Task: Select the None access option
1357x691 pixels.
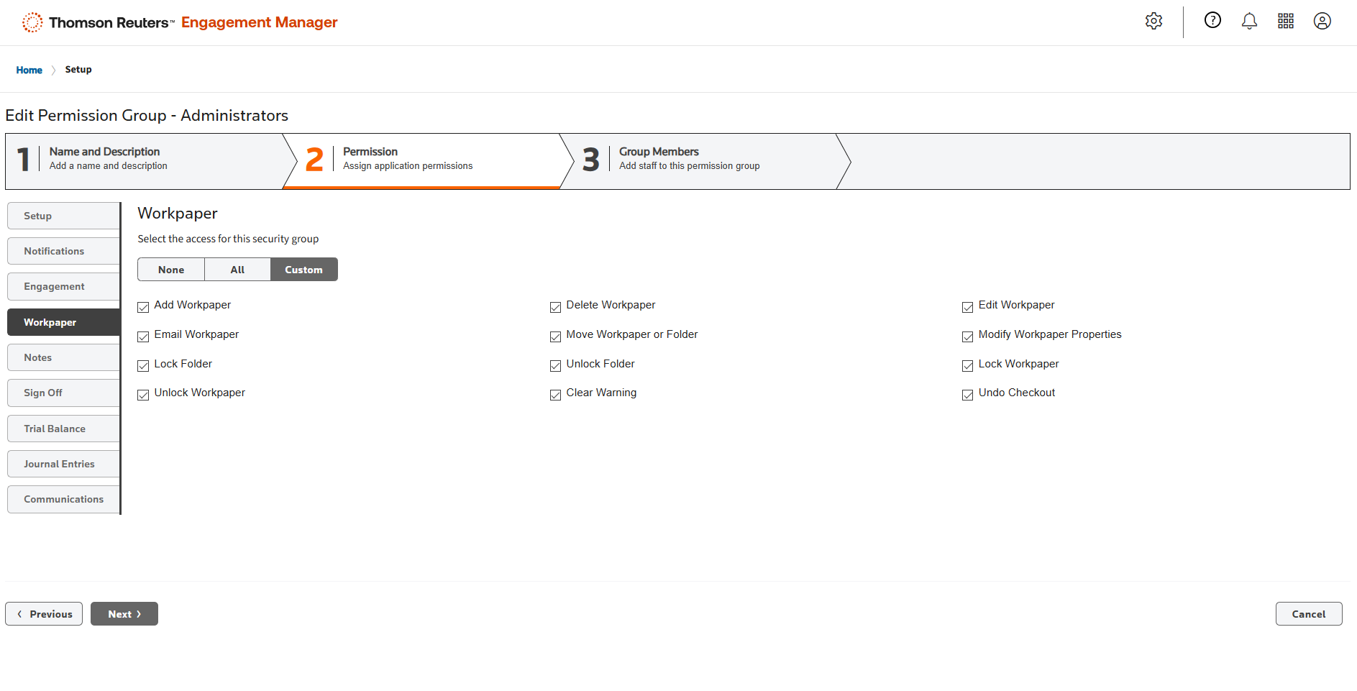Action: tap(171, 270)
